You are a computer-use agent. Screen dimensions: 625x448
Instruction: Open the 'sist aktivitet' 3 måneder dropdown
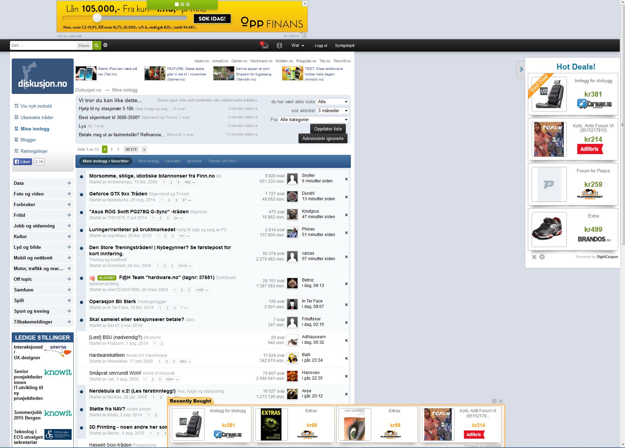[x=333, y=110]
